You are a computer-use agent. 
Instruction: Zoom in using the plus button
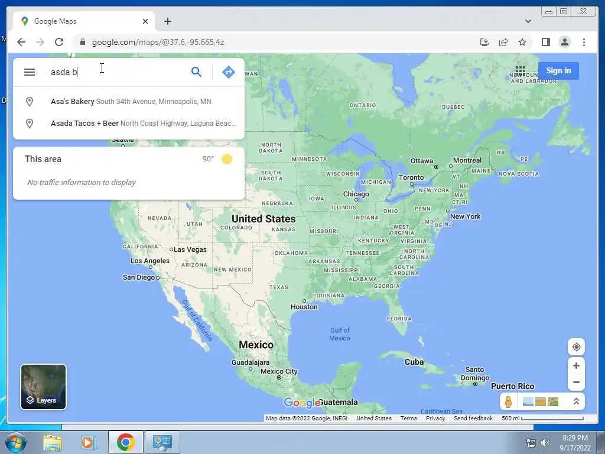click(x=576, y=365)
